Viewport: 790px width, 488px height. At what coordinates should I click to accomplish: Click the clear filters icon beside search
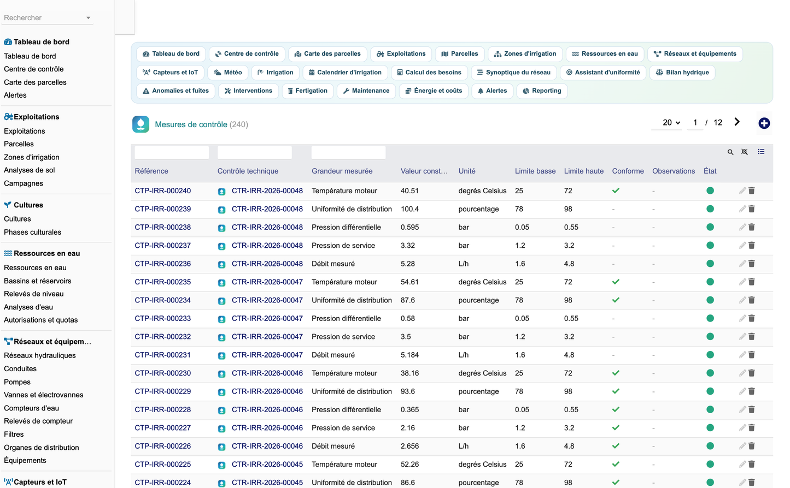coord(745,152)
